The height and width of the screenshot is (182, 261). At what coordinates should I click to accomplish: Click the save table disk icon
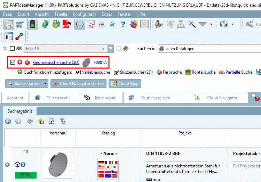point(52,121)
